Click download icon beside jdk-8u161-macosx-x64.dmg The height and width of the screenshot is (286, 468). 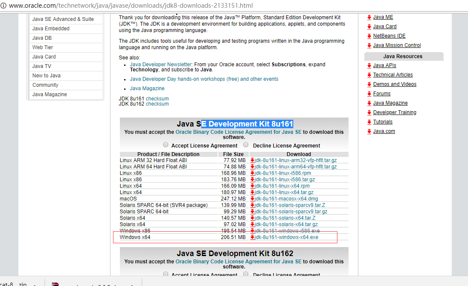click(x=253, y=199)
